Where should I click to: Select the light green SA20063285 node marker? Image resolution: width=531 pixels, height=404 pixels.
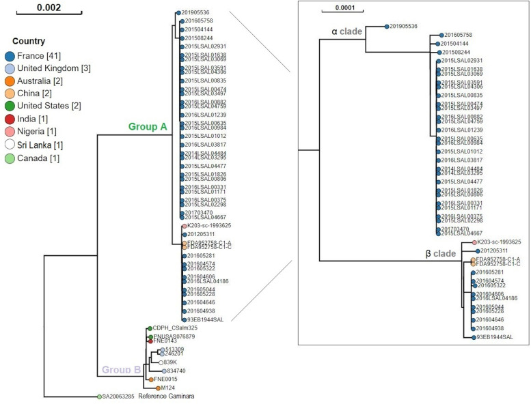pyautogui.click(x=99, y=396)
